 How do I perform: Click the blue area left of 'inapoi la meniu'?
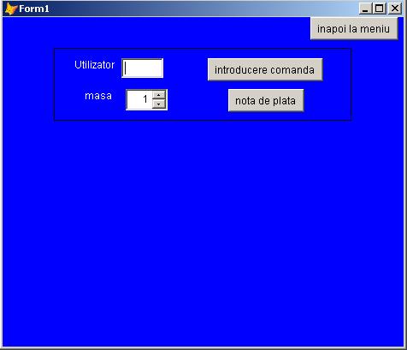tap(171, 32)
